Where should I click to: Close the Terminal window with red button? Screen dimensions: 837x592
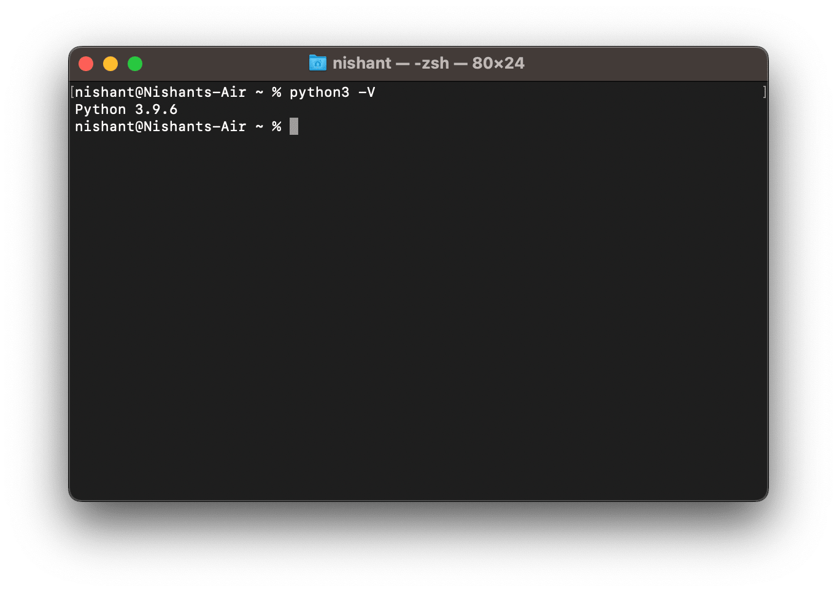click(x=86, y=64)
